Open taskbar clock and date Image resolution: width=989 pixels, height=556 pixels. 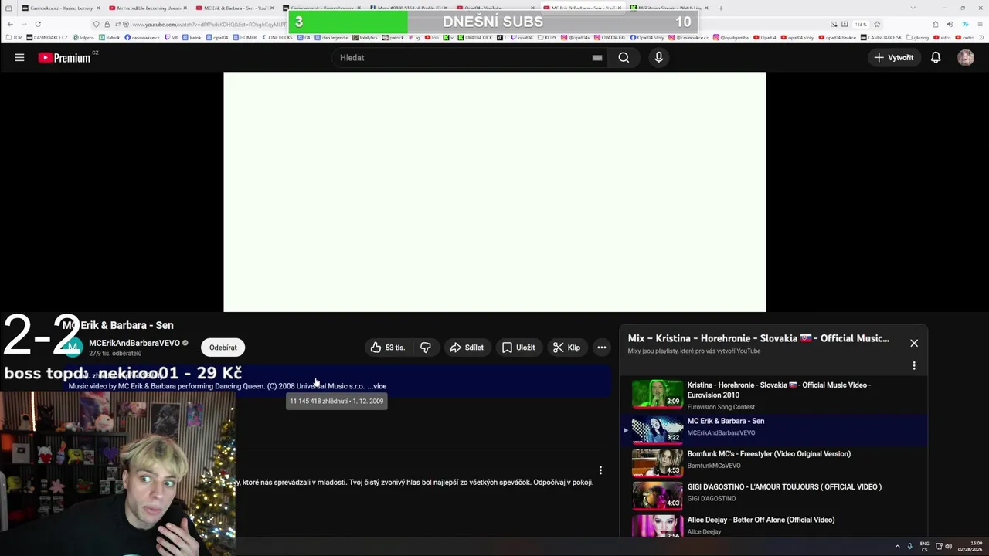971,547
